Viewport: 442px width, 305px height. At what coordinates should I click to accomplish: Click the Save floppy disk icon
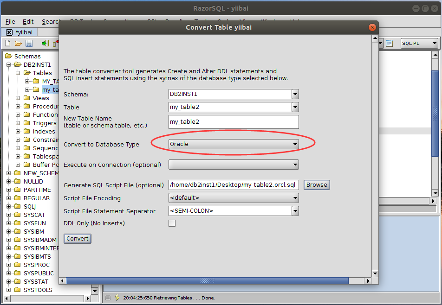(x=29, y=44)
